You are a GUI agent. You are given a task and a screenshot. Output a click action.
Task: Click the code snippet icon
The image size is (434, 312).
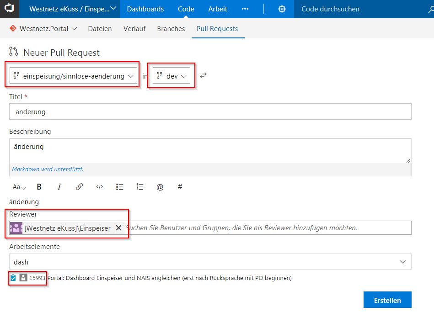pyautogui.click(x=100, y=187)
